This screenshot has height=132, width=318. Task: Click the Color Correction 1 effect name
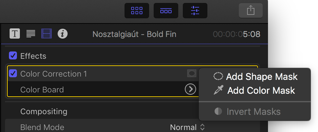pos(54,74)
